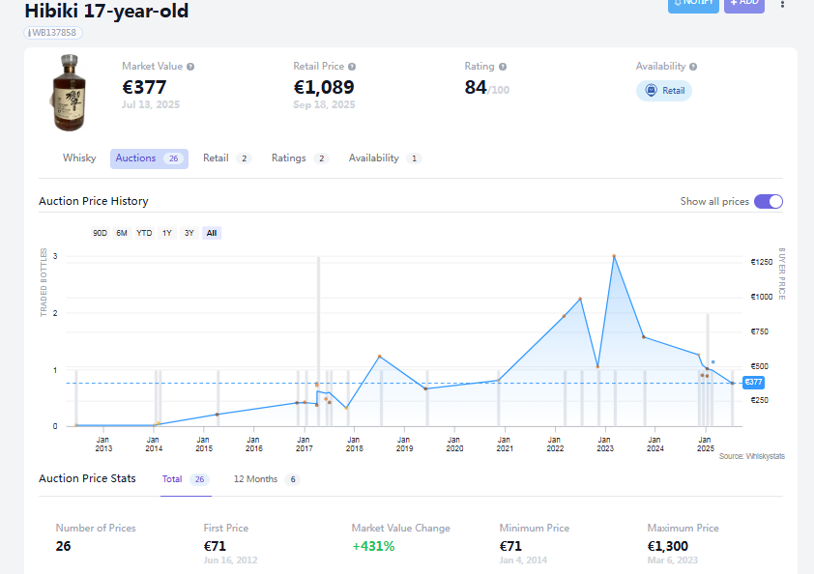Image resolution: width=814 pixels, height=574 pixels.
Task: Click the Jun 16, 2012 first price date
Action: click(x=230, y=560)
